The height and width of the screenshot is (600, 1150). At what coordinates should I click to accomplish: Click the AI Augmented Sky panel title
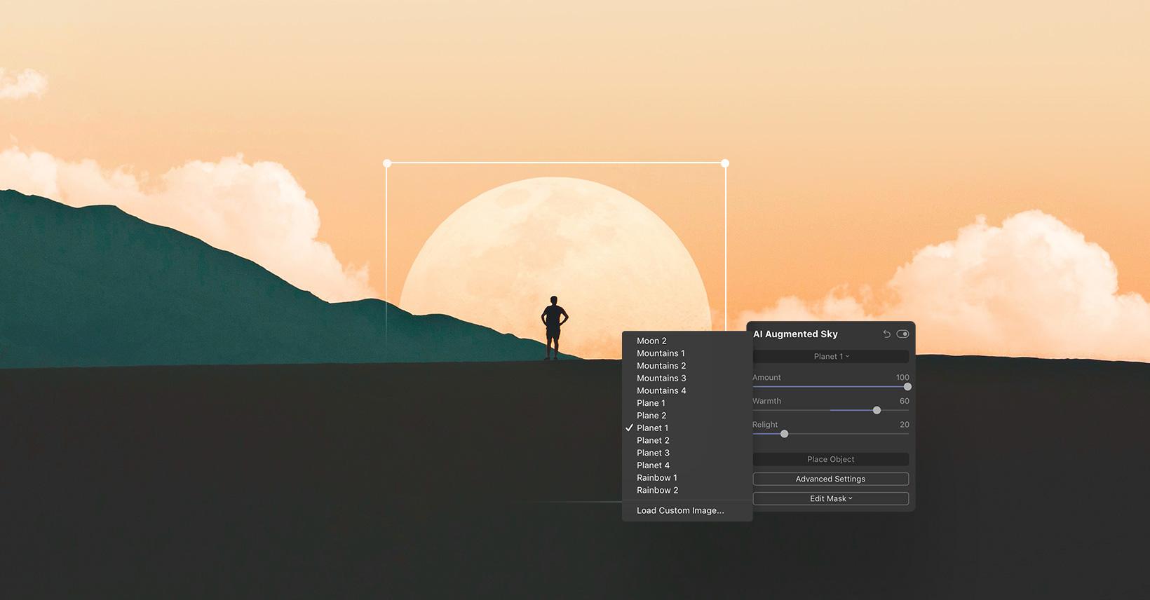pyautogui.click(x=796, y=334)
